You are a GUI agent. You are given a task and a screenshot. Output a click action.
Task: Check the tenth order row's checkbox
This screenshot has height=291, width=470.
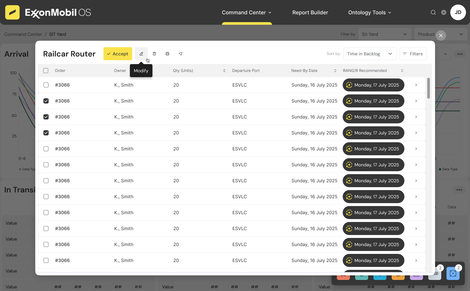coord(46,229)
